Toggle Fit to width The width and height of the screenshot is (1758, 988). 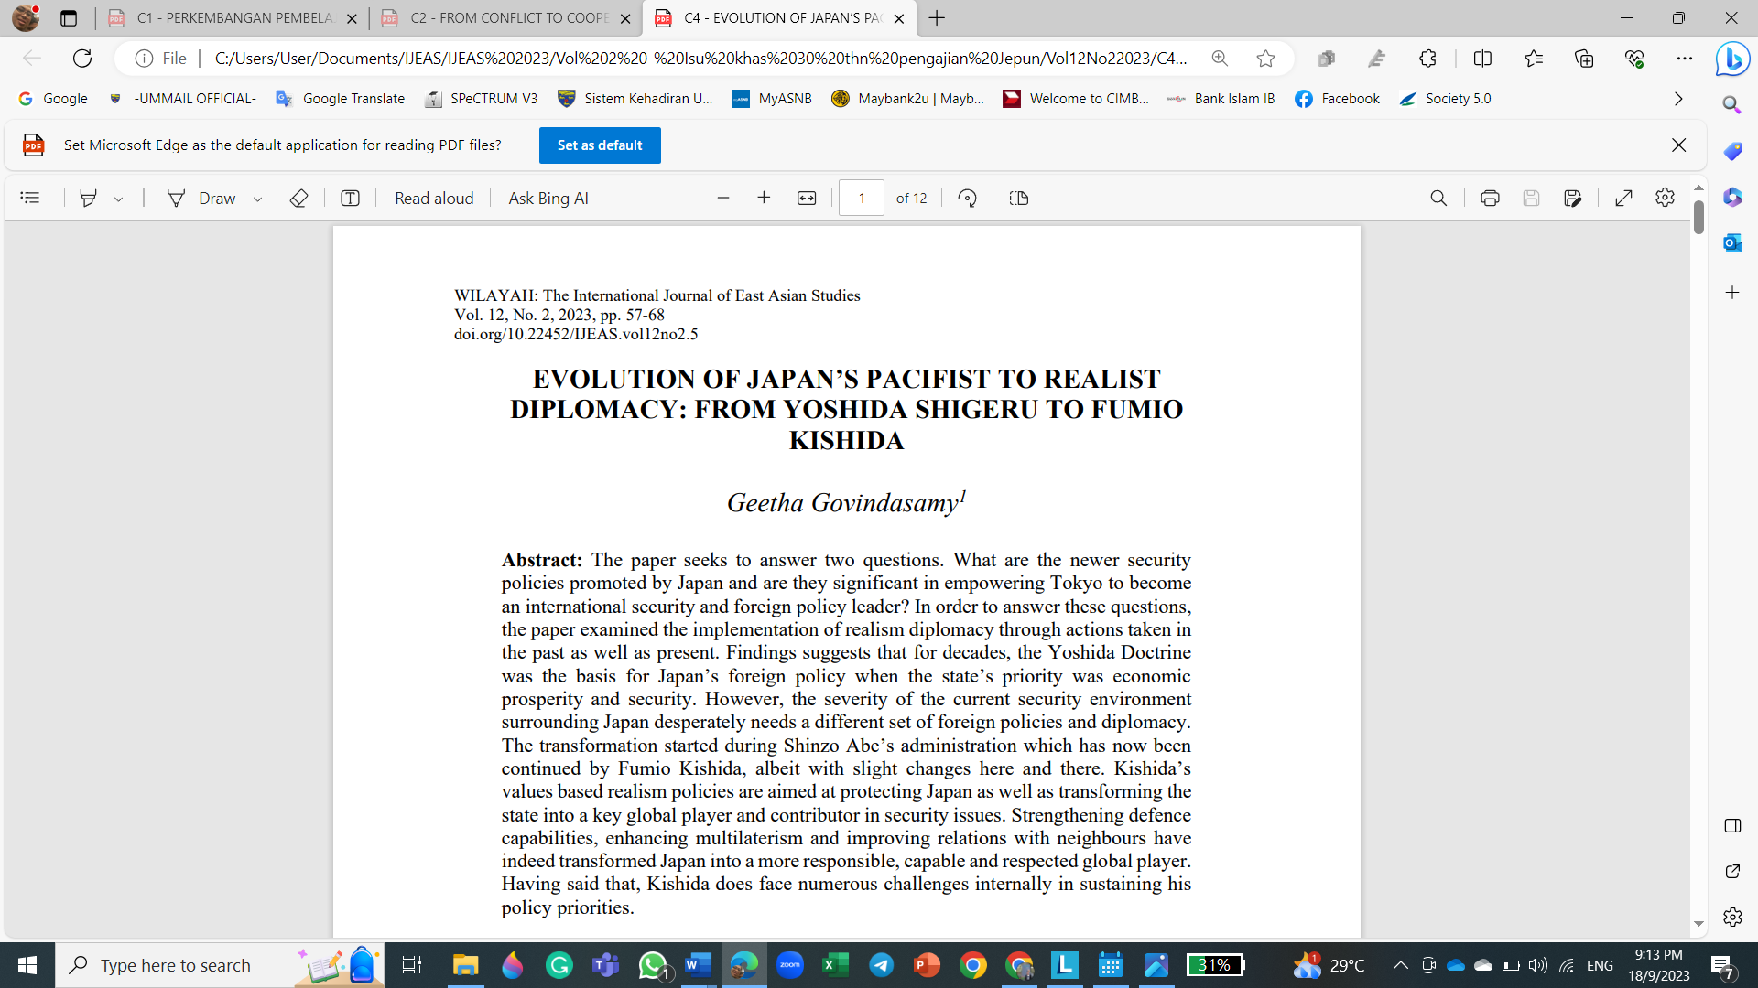pyautogui.click(x=807, y=198)
